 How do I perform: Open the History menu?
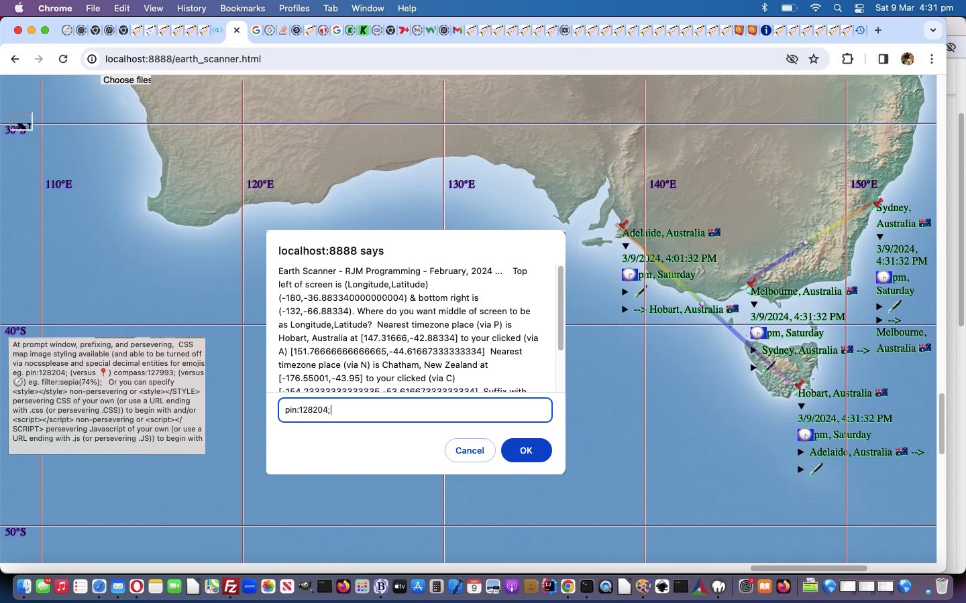pyautogui.click(x=191, y=8)
